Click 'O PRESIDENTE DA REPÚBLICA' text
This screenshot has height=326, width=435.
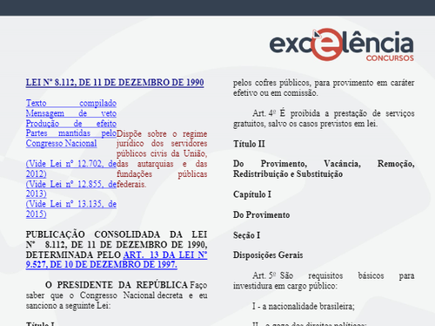click(x=117, y=285)
